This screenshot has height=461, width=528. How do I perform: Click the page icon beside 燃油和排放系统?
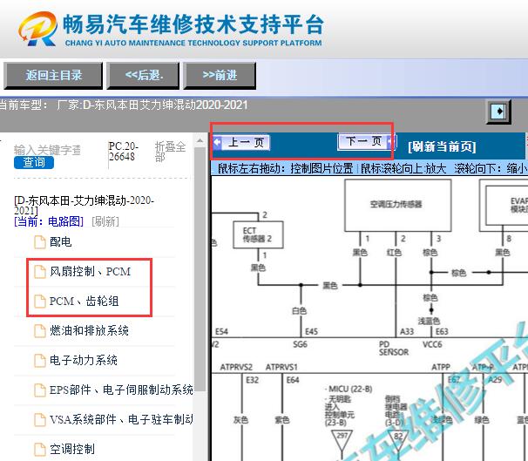pyautogui.click(x=40, y=331)
